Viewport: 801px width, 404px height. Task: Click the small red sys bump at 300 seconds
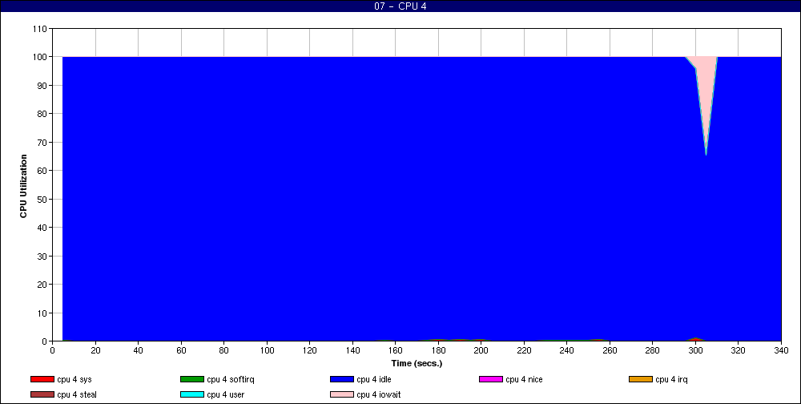tap(695, 339)
